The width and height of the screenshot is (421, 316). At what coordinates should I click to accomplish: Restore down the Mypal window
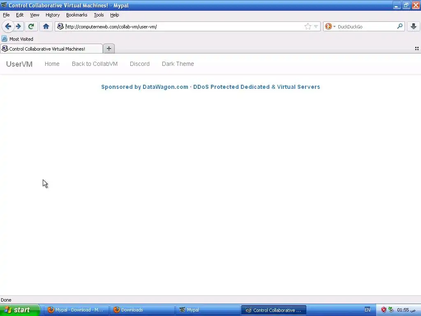click(x=406, y=5)
